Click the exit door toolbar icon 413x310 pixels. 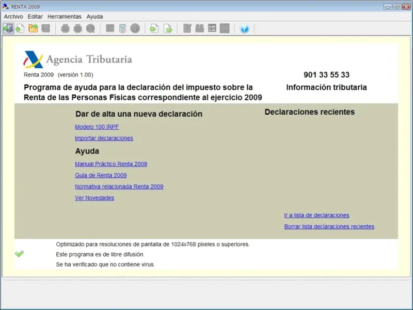(8, 28)
